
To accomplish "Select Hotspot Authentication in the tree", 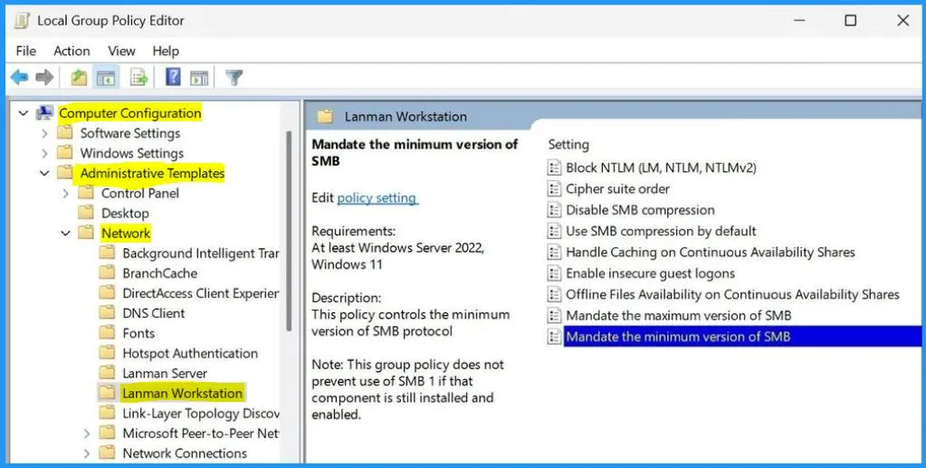I will tap(190, 353).
